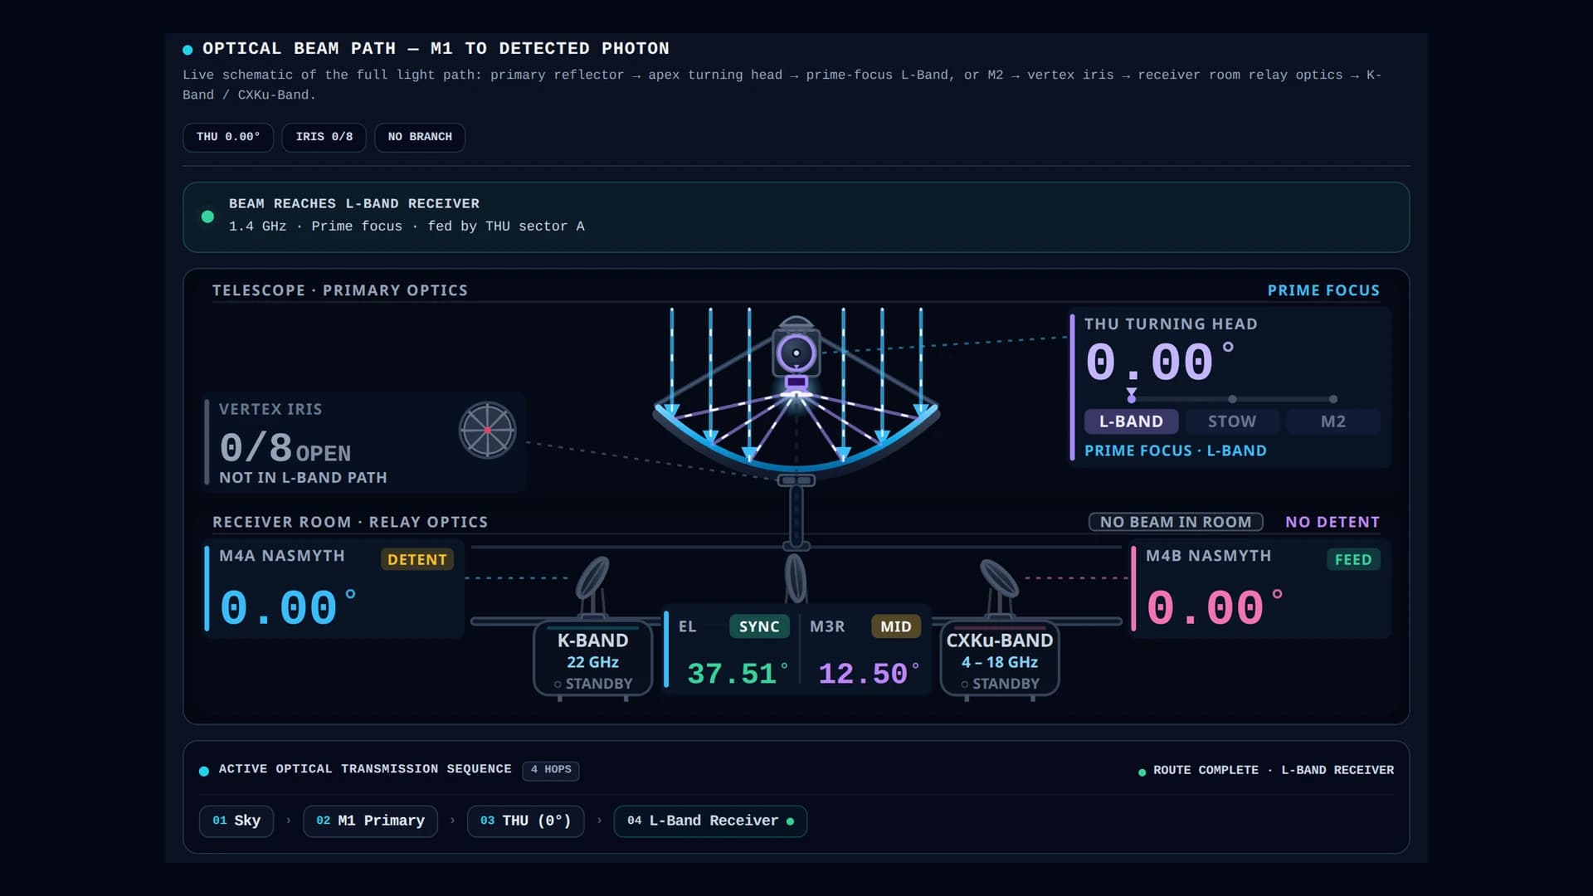Click the IRIS 0/8 status chip

coord(324,137)
